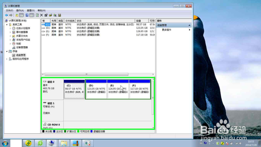The image size is (261, 147).
Task: Click the 性能 icon
Action: point(14,44)
